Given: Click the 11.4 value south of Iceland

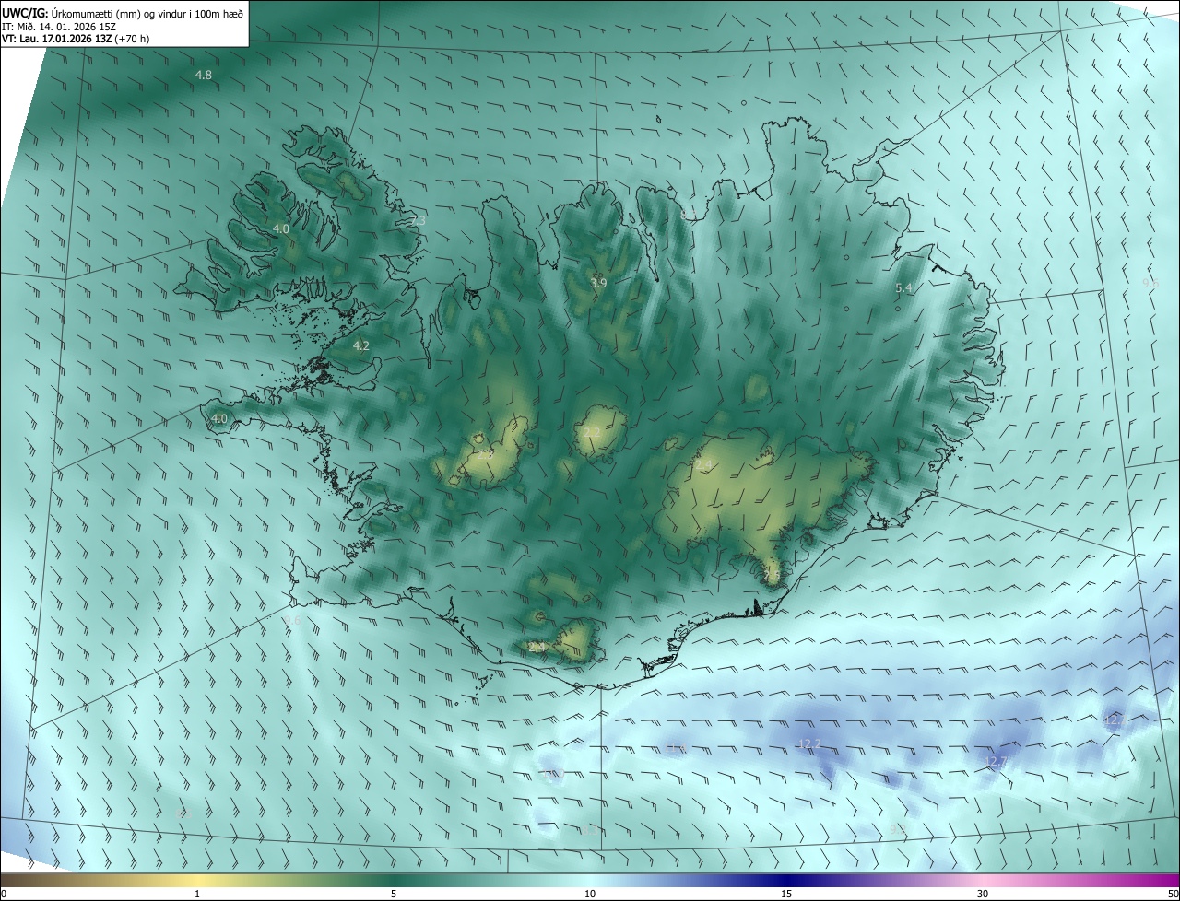Looking at the screenshot, I should tap(678, 748).
